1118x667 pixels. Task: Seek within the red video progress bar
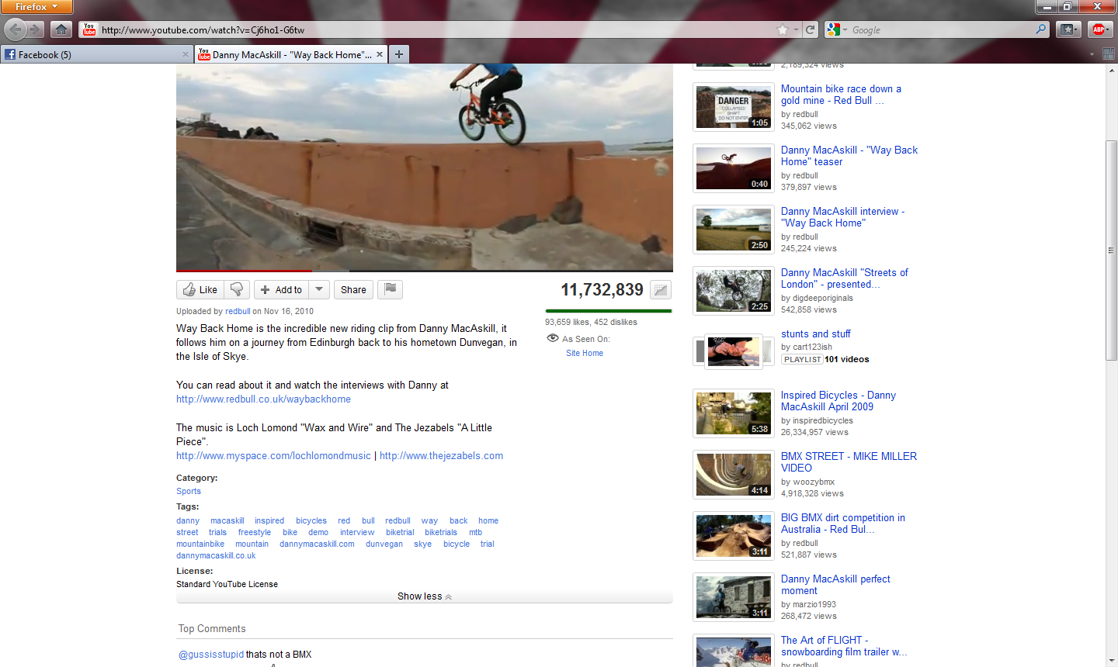[x=244, y=271]
